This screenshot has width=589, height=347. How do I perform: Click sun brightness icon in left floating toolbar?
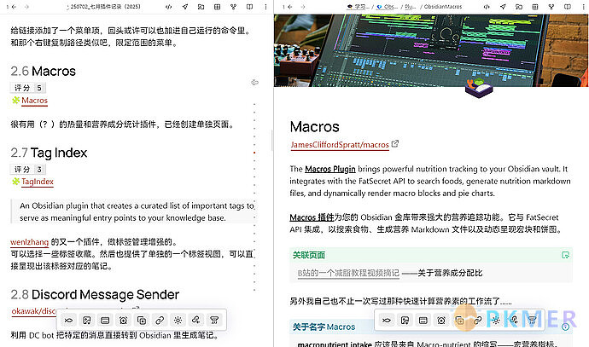178,321
